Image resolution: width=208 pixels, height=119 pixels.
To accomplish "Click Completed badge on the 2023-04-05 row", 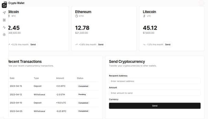I will pos(83,111).
